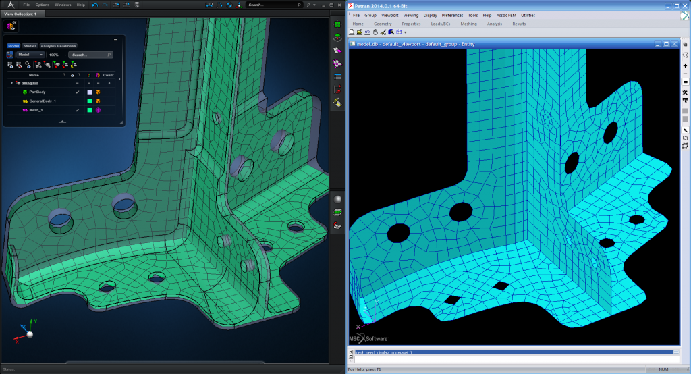Click the axis triad icon beside top search
The width and height of the screenshot is (691, 374).
point(240,5)
